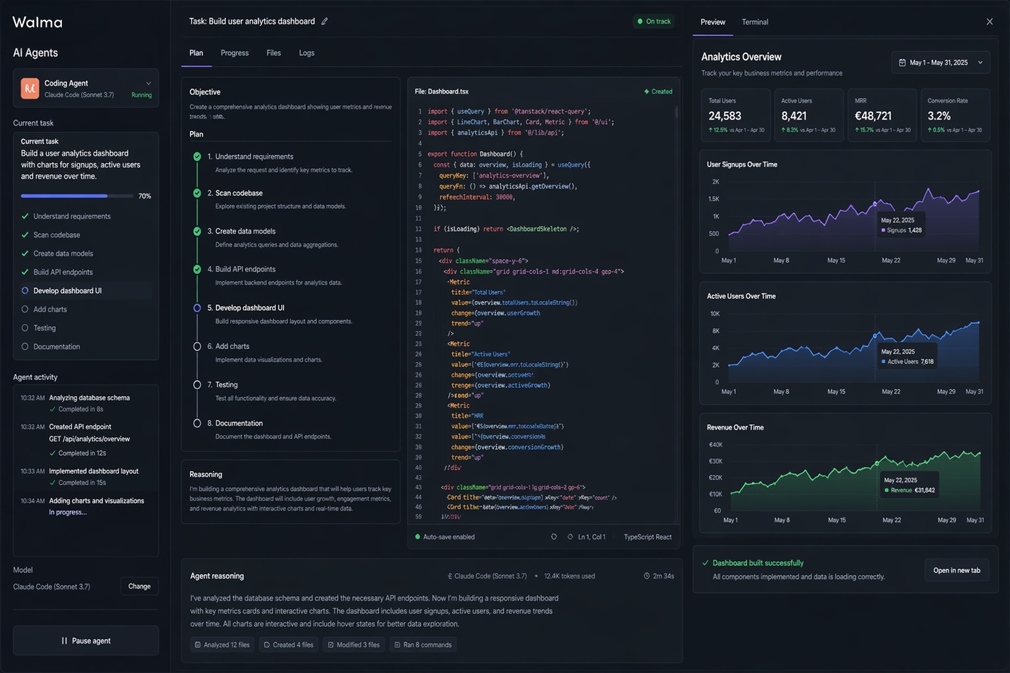
Task: Open the TypeScript React language selector
Action: point(646,537)
